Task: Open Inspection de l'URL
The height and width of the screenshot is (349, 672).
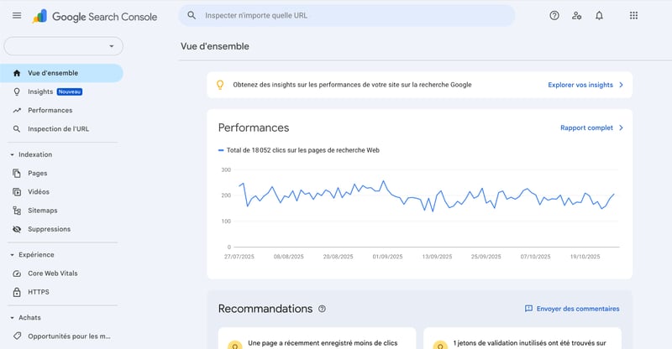Action: (61, 129)
